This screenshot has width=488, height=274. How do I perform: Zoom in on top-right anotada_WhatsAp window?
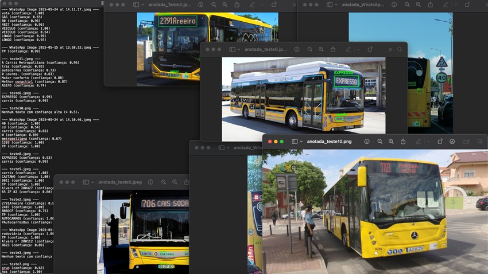click(x=419, y=5)
